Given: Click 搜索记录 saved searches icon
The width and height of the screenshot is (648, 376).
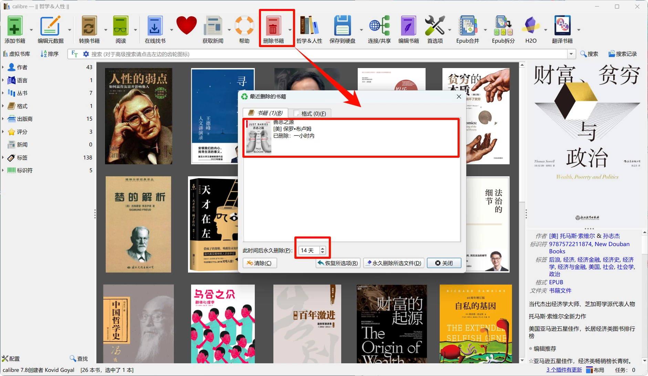Looking at the screenshot, I should [623, 54].
